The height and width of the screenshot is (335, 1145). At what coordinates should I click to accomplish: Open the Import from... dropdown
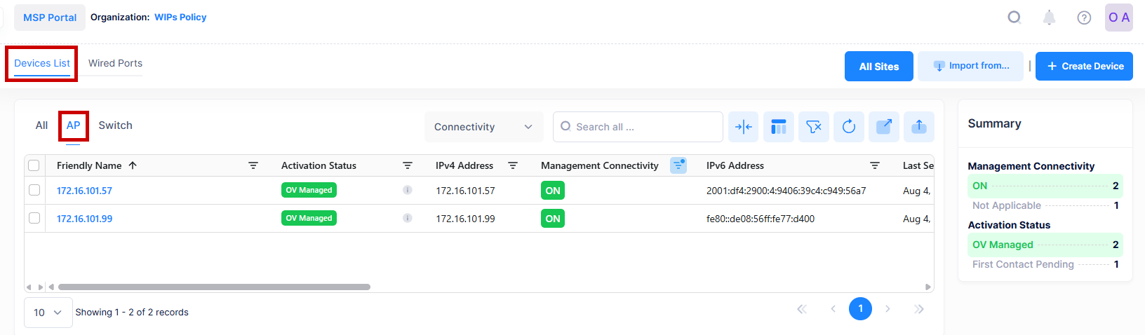click(x=970, y=66)
